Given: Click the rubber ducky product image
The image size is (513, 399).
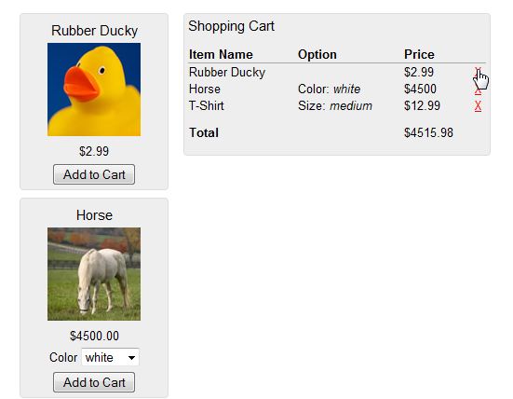Looking at the screenshot, I should tap(94, 89).
